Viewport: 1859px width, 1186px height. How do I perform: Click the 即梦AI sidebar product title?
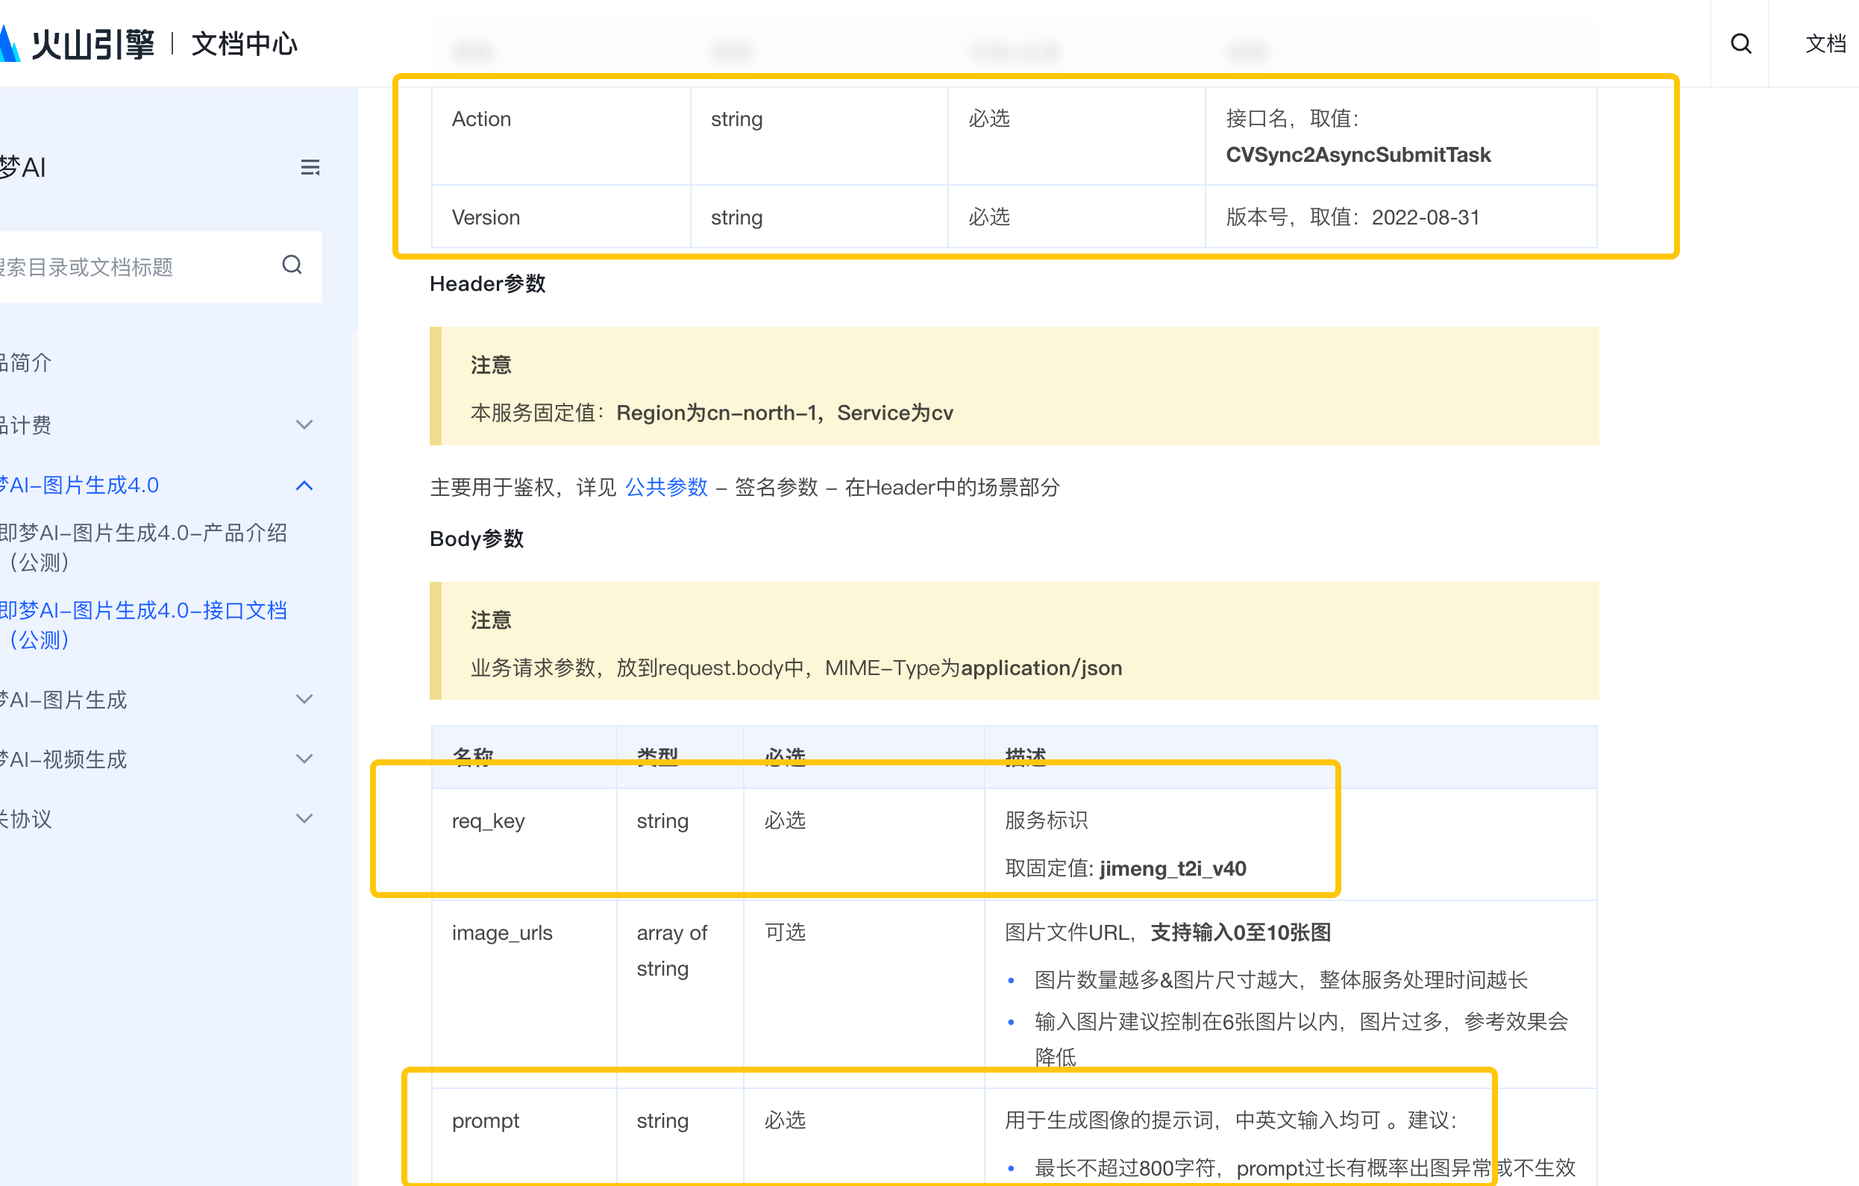[x=23, y=168]
